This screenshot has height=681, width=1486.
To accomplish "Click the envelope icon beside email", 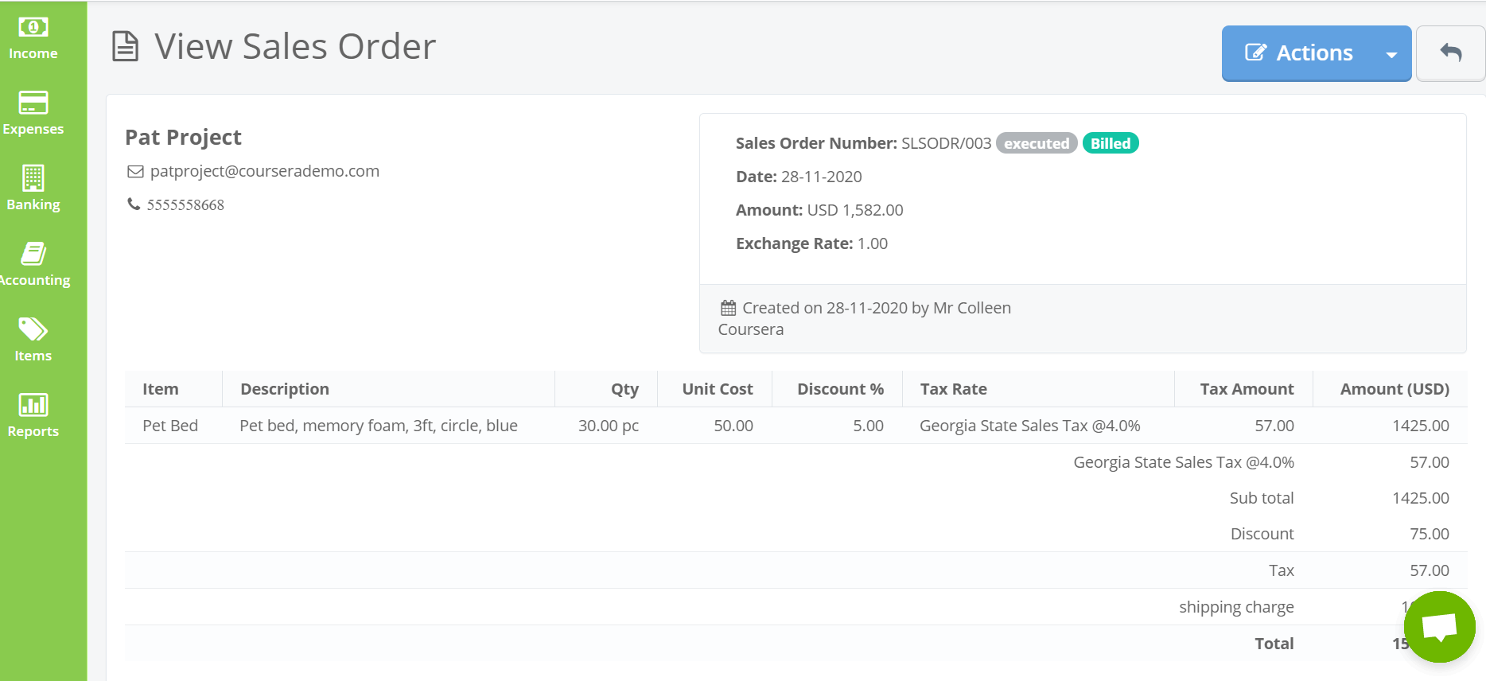I will click(x=136, y=172).
